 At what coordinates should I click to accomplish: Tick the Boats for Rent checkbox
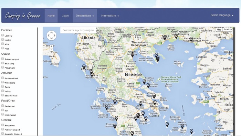click(2, 78)
